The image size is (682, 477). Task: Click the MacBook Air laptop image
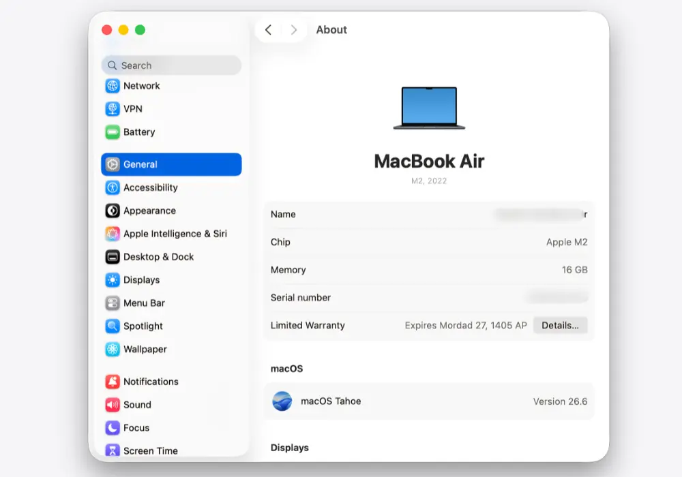coord(429,108)
